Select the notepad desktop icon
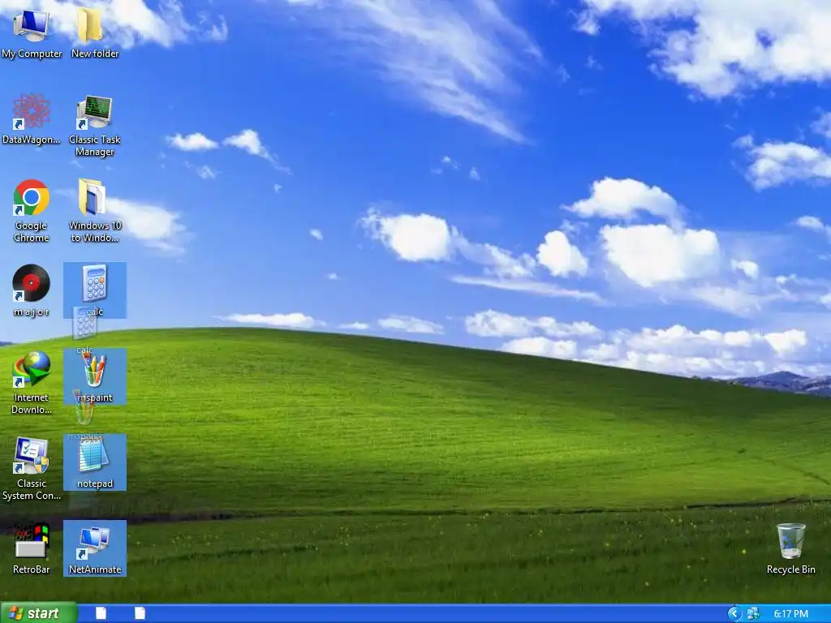831x623 pixels. (95, 462)
